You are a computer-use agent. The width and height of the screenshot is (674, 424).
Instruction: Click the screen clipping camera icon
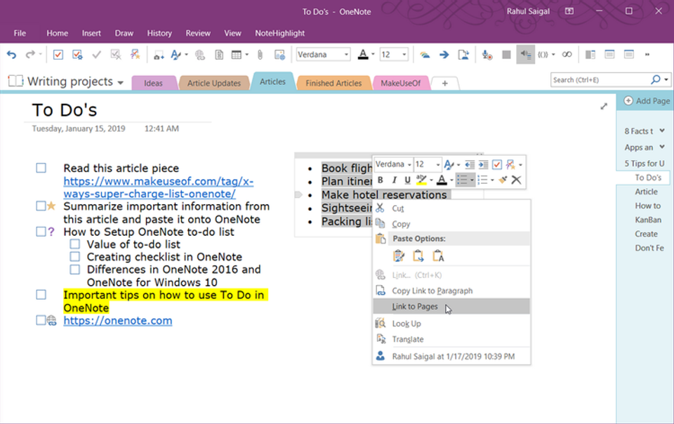tap(159, 55)
